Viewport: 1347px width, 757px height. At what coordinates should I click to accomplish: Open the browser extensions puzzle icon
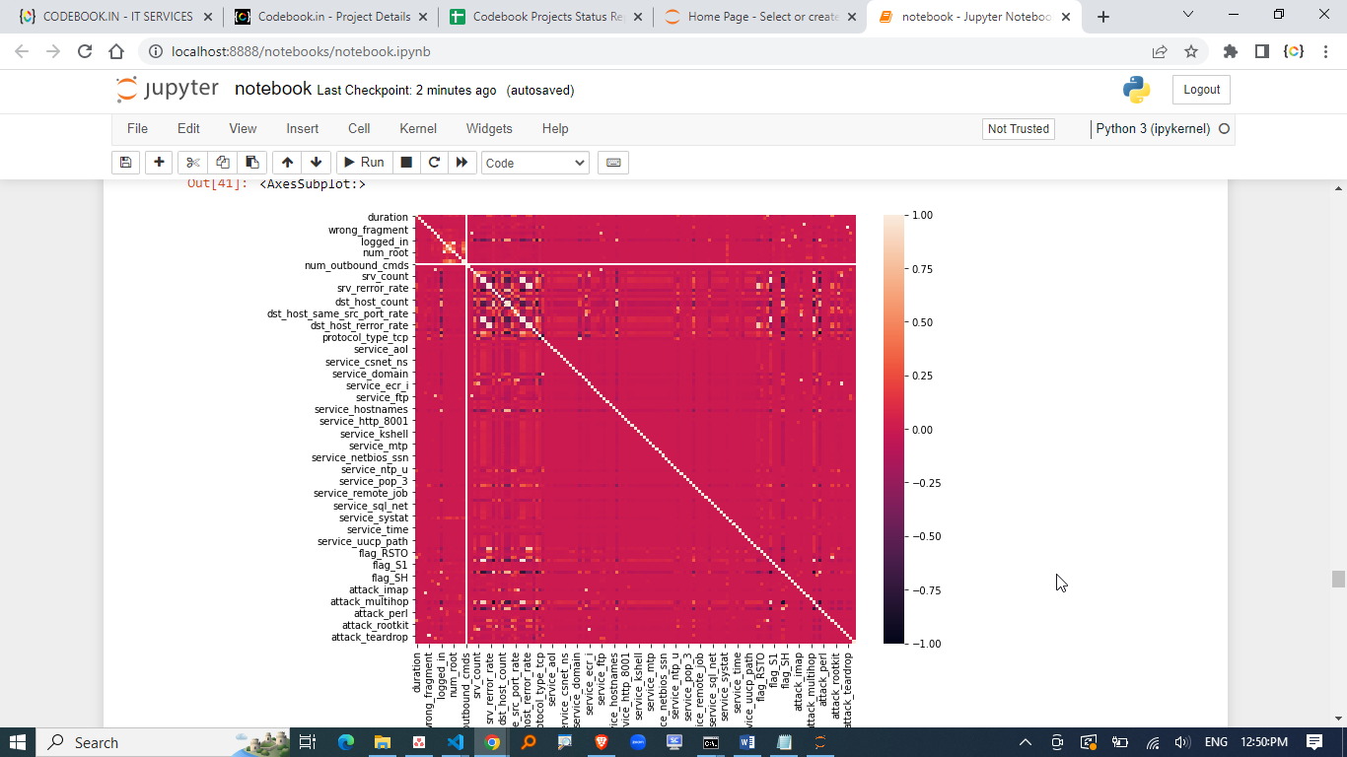[1230, 51]
